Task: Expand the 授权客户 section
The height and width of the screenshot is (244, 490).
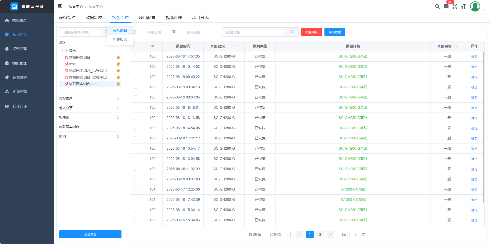Action: (x=90, y=98)
